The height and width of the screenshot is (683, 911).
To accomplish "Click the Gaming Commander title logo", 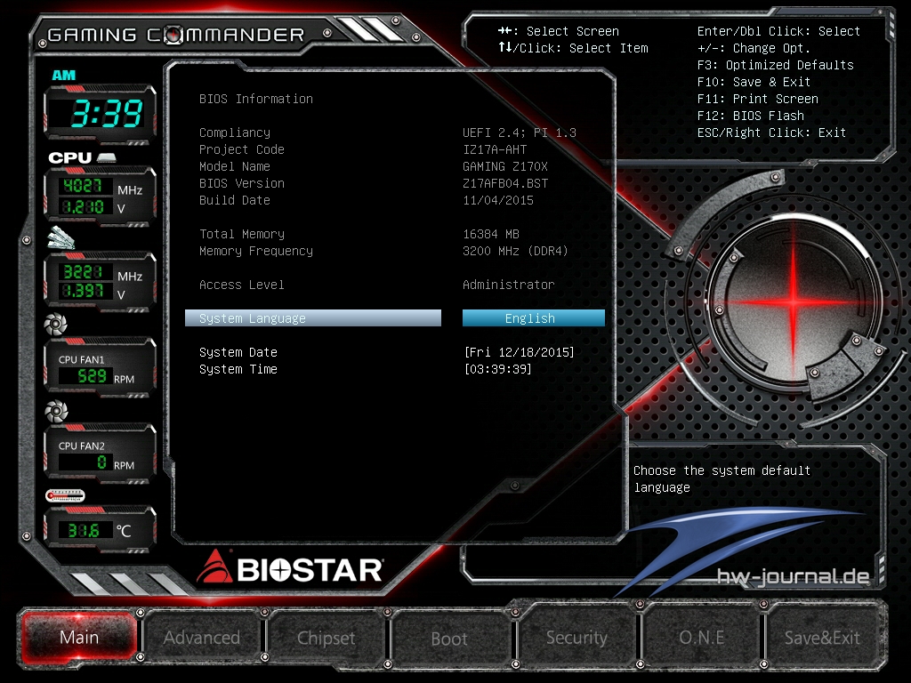I will (x=176, y=35).
